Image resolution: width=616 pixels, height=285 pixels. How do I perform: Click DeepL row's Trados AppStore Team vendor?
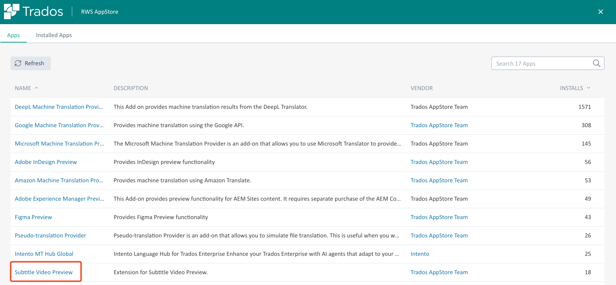(439, 107)
